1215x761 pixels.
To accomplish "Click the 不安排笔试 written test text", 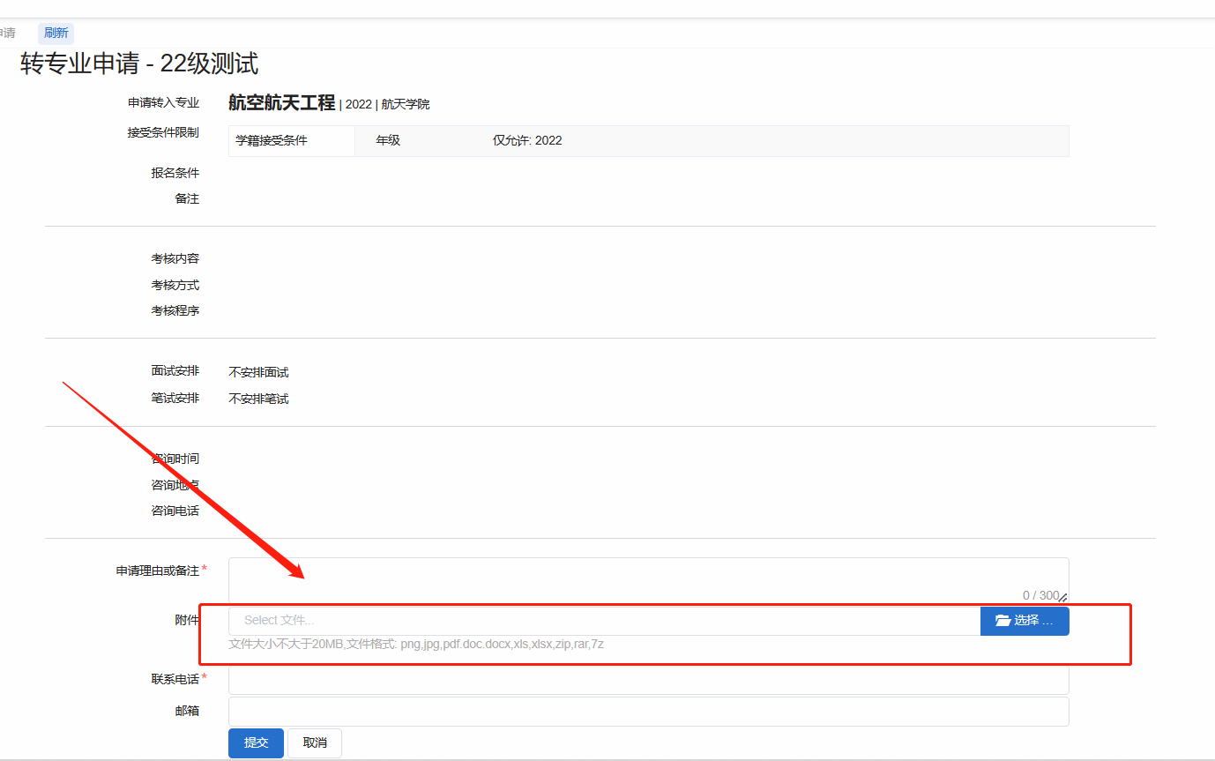I will pos(258,399).
